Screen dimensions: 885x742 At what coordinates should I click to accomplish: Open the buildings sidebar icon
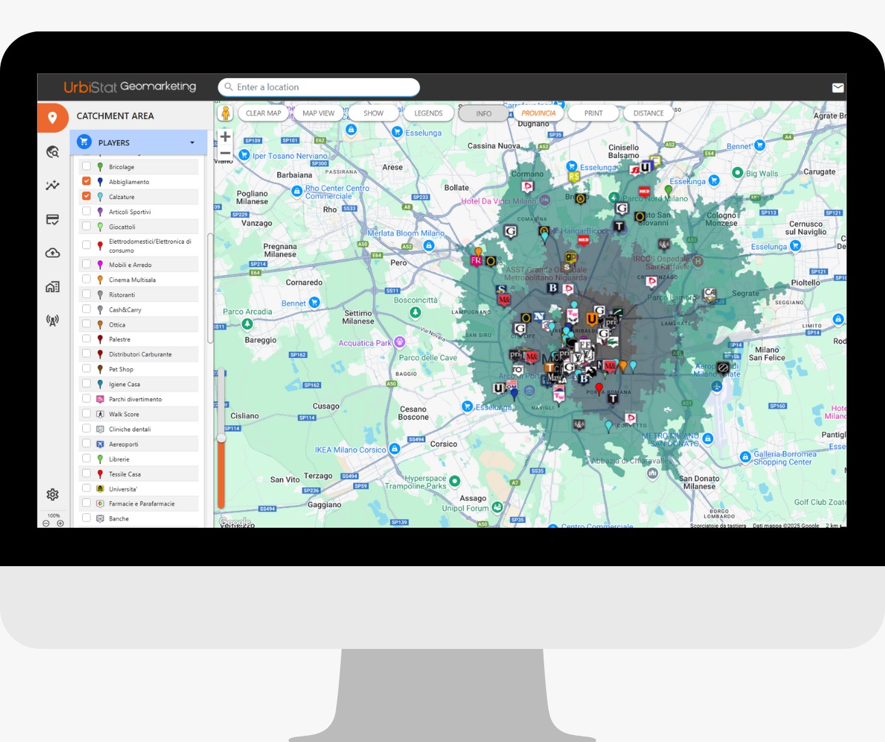coord(53,287)
